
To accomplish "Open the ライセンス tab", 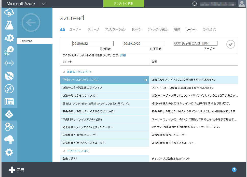I will click(209, 29).
